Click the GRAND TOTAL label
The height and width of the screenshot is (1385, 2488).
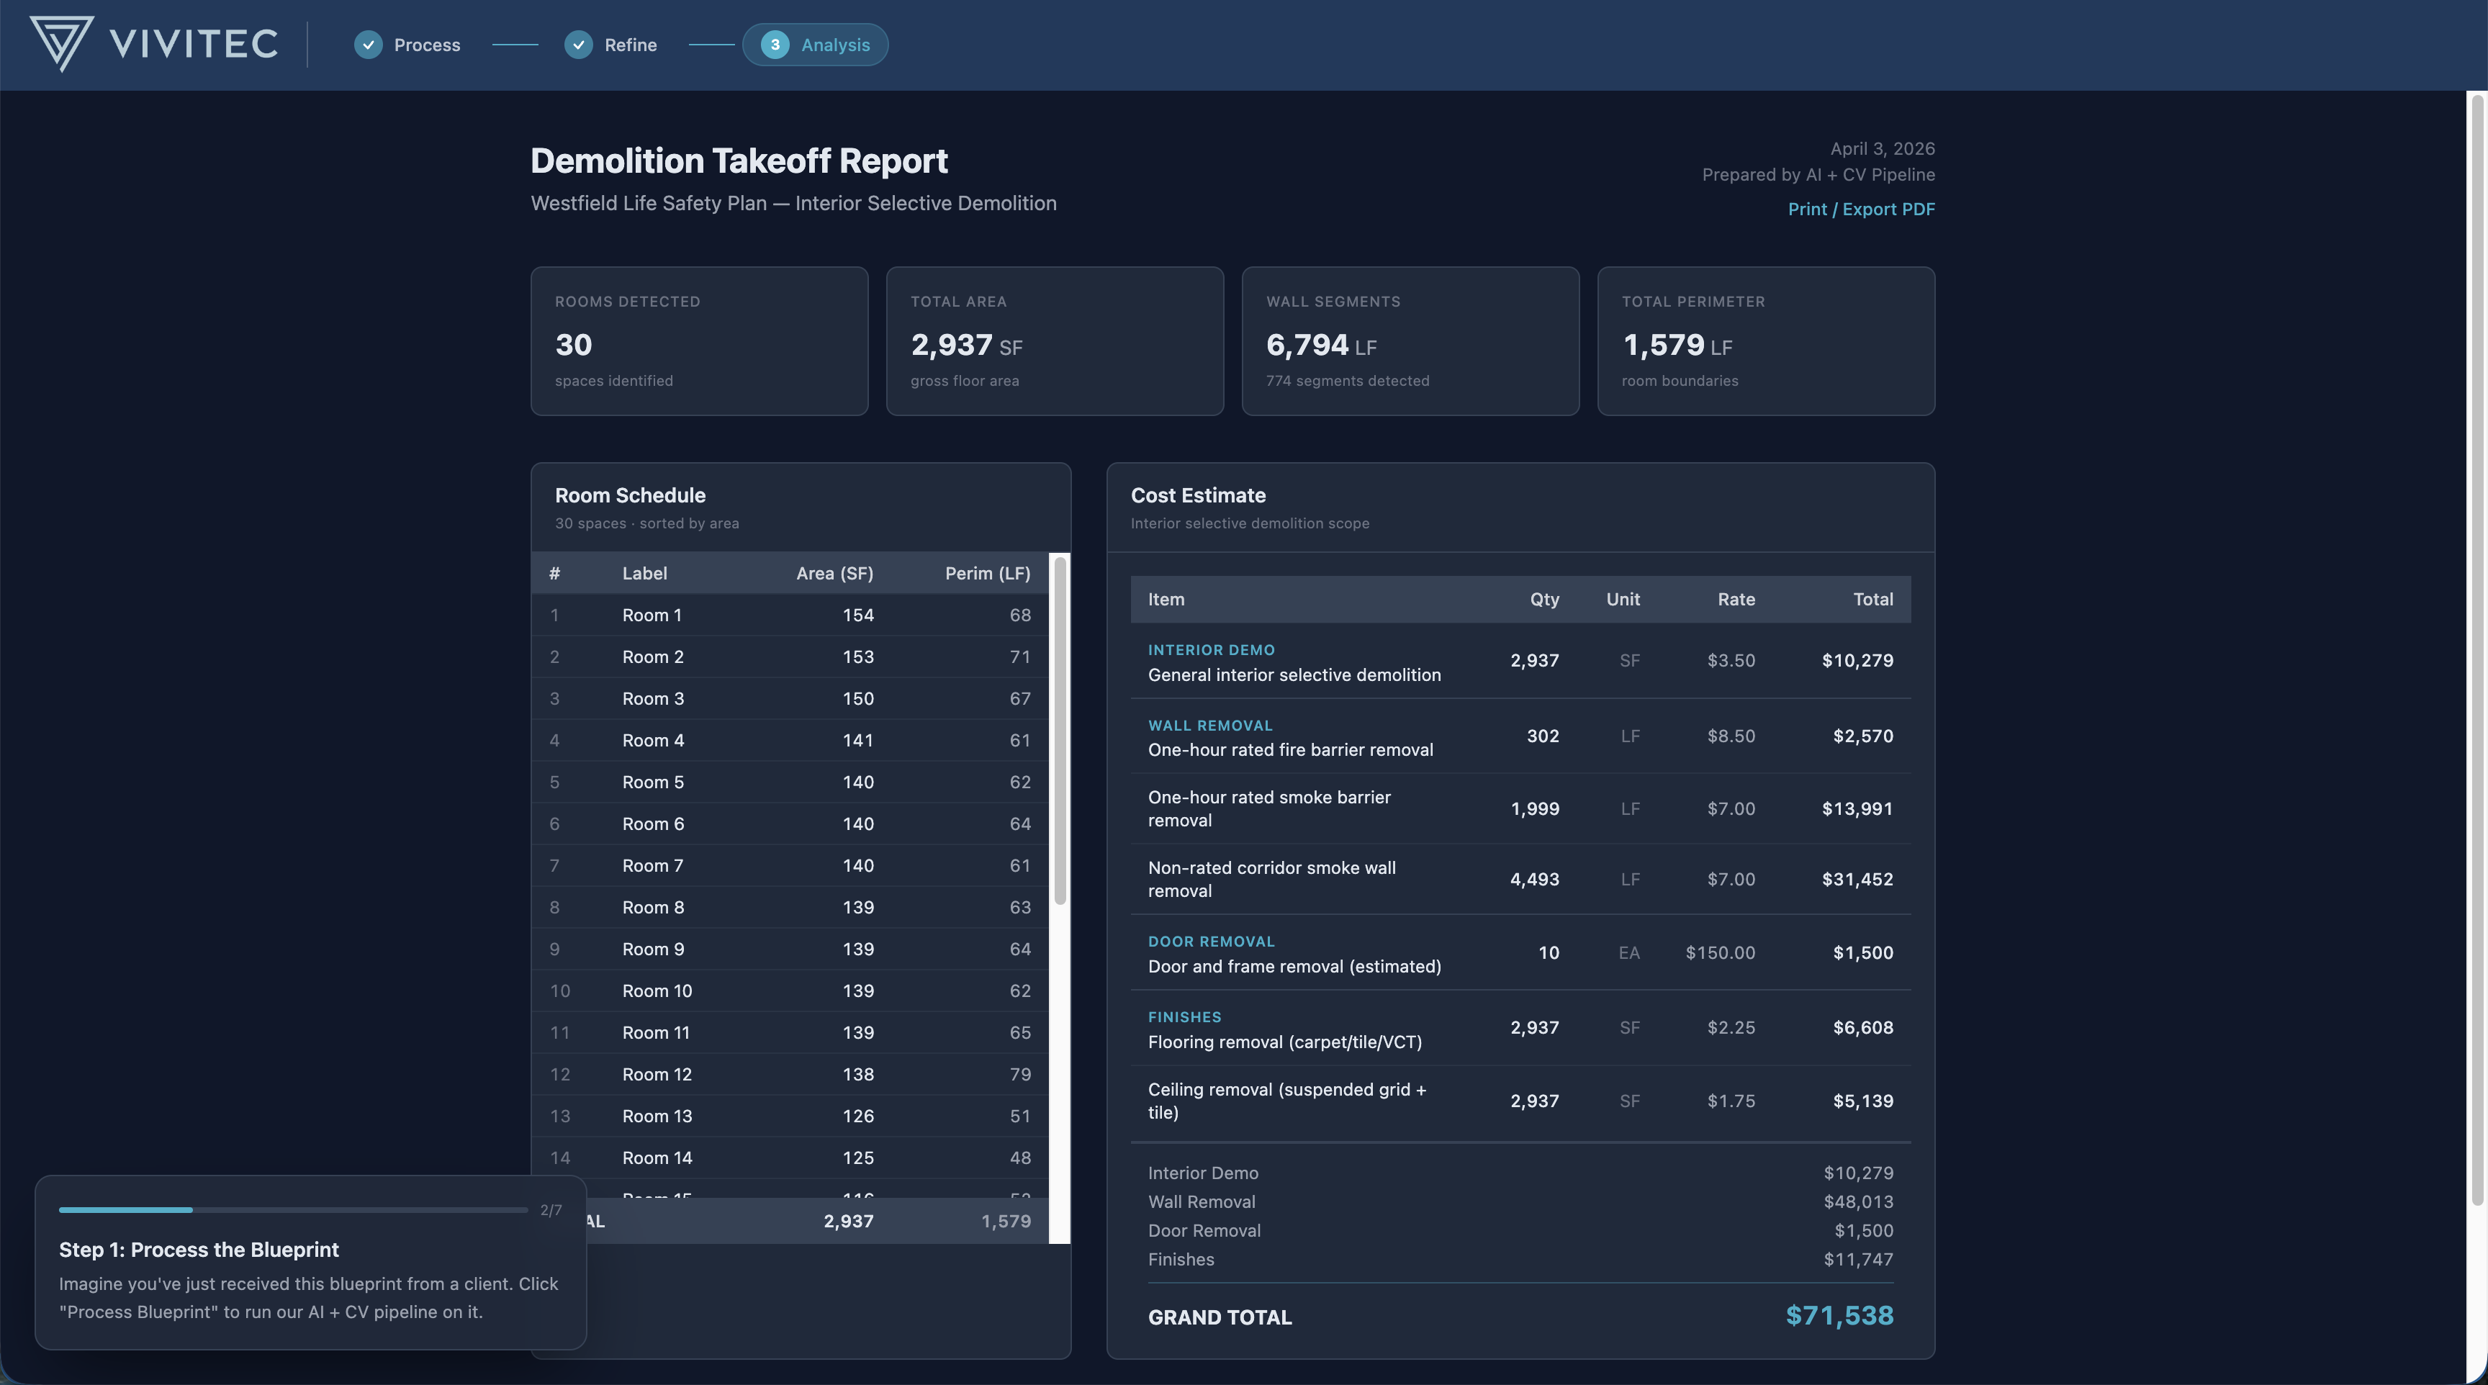(x=1220, y=1317)
